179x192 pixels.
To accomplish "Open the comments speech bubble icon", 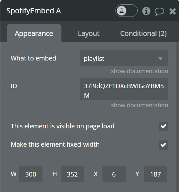I will pyautogui.click(x=159, y=11).
